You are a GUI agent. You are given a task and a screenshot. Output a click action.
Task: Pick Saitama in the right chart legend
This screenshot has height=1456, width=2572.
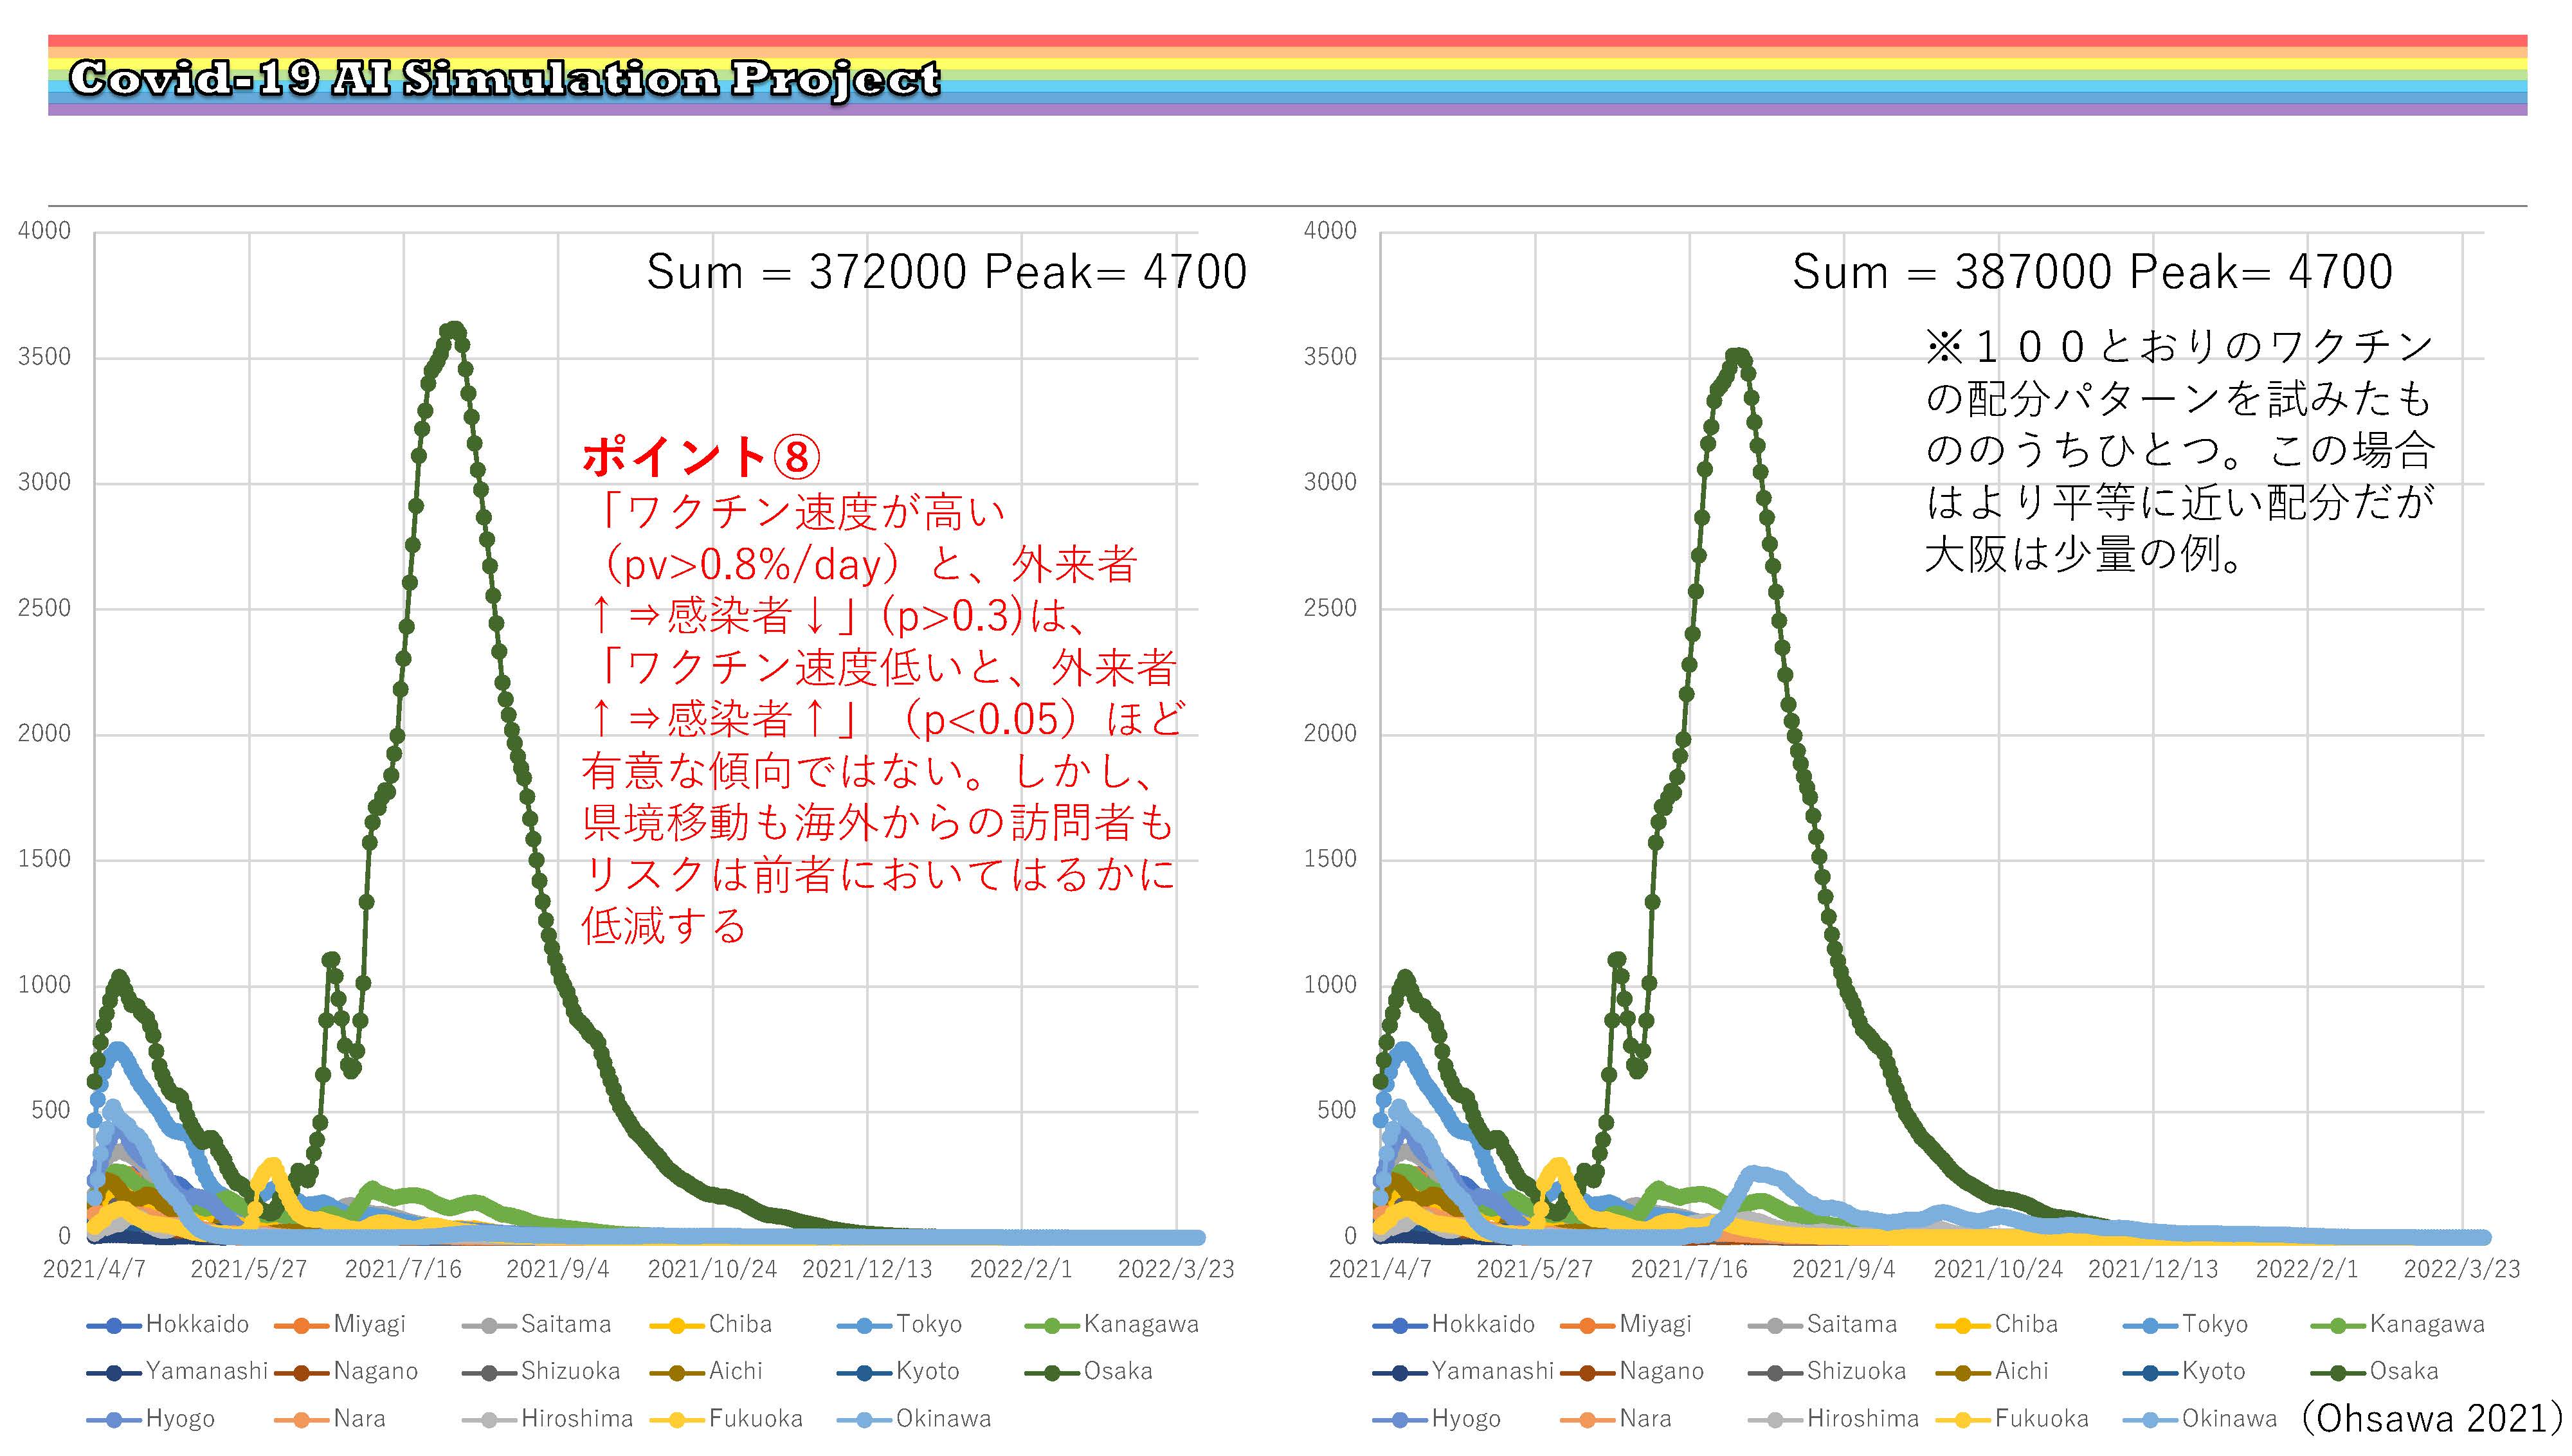click(x=1822, y=1324)
